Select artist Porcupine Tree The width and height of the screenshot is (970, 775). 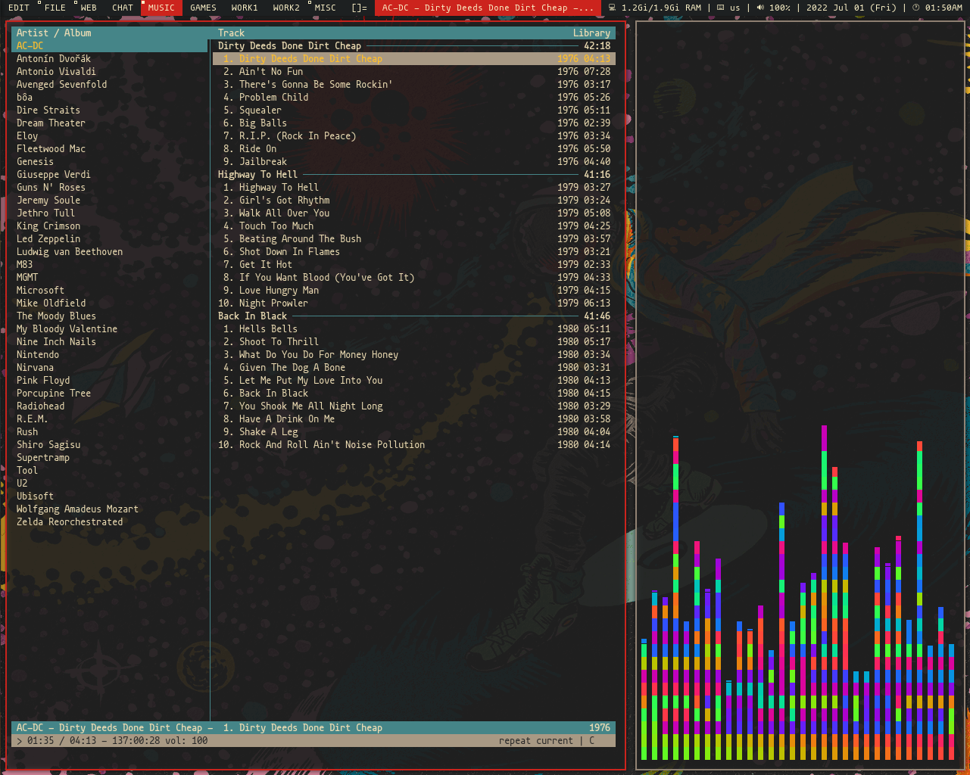pos(110,394)
